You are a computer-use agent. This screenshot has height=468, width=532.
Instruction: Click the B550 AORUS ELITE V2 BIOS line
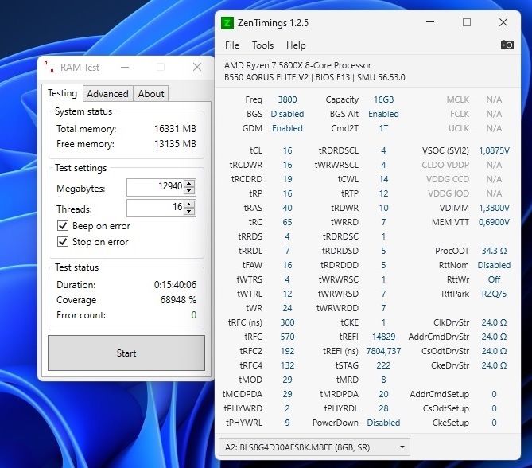[315, 77]
